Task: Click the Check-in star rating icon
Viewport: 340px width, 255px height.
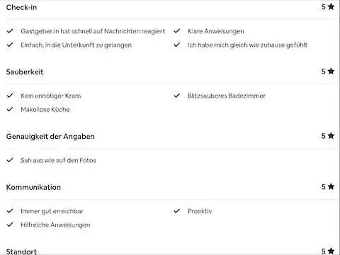Action: click(331, 6)
